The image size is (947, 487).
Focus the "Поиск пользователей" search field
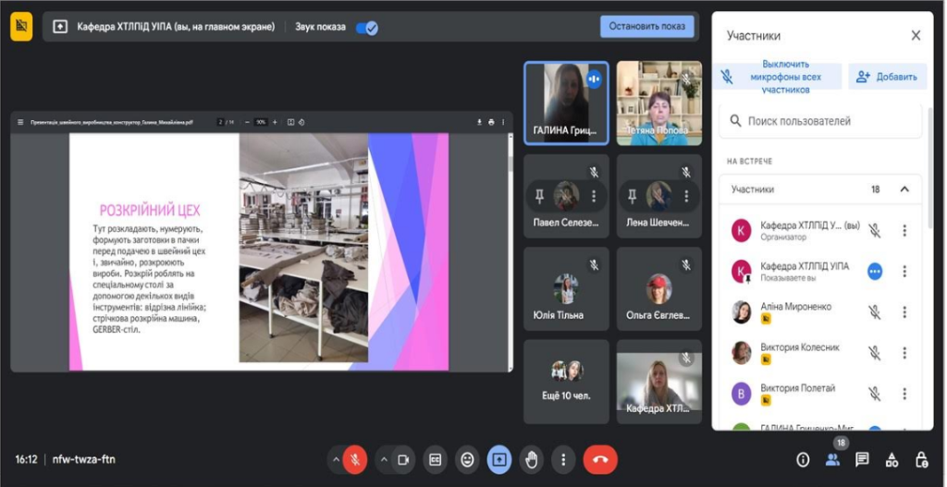click(820, 121)
